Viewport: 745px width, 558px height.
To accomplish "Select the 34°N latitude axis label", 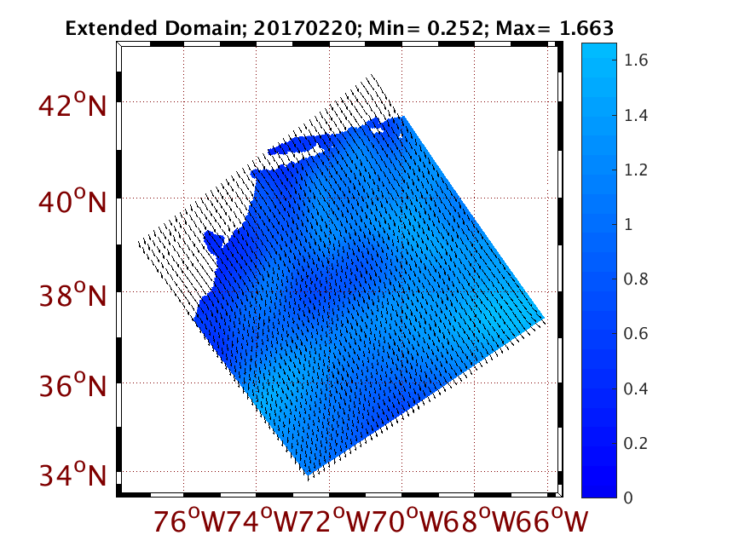I will tap(72, 474).
